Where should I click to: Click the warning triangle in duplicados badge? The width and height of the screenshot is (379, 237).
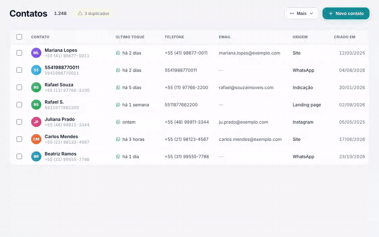(80, 13)
